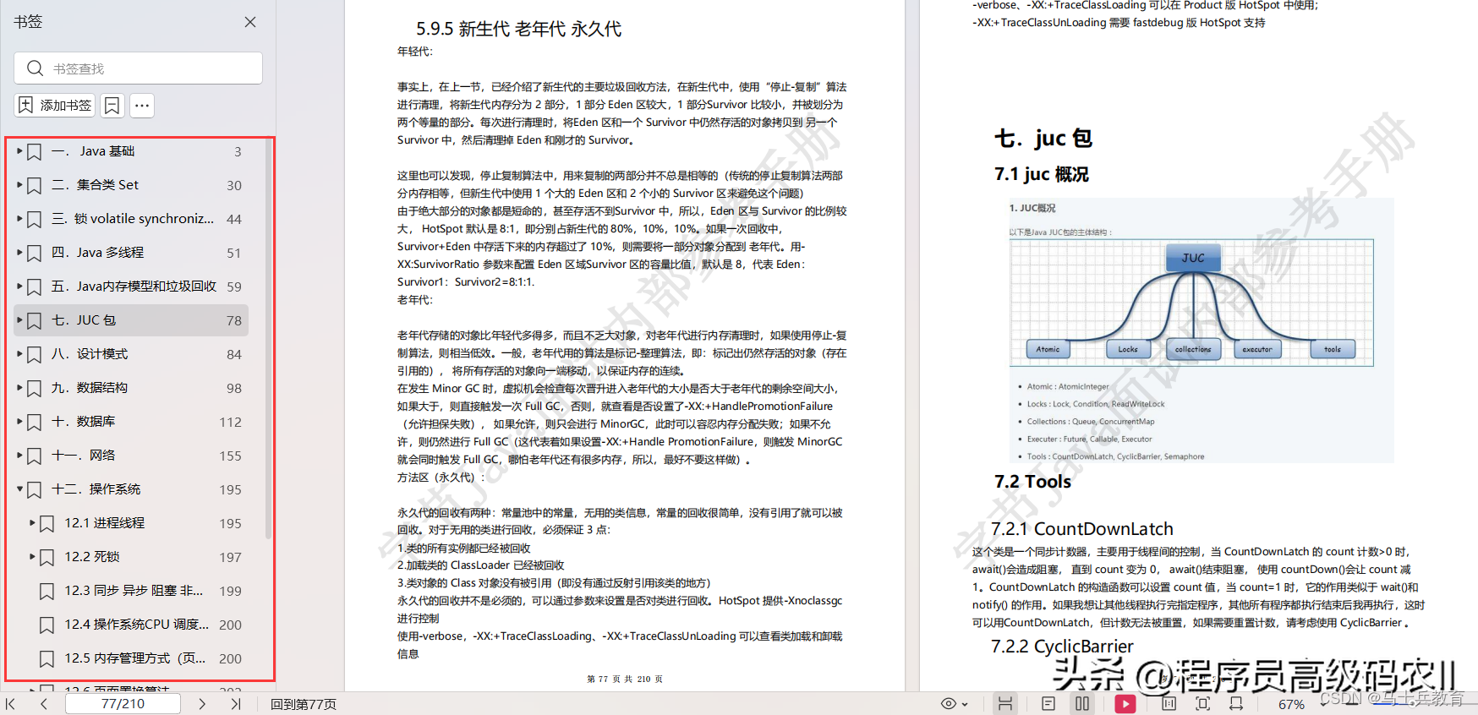
Task: Expand the 一. Java 基础 bookmark
Action: (19, 151)
